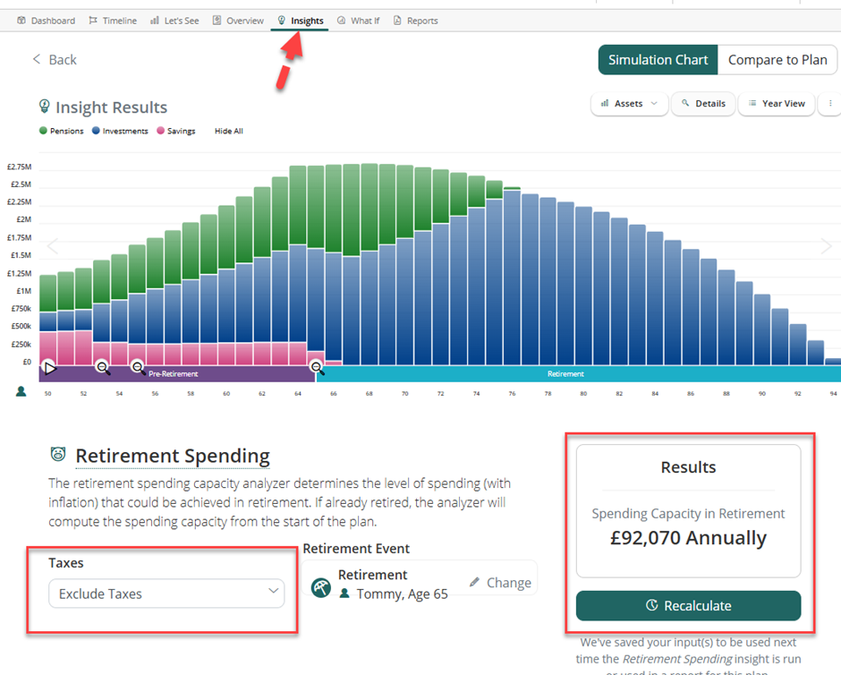The image size is (841, 675).
Task: Click the Retirement umbrella event icon
Action: [320, 588]
